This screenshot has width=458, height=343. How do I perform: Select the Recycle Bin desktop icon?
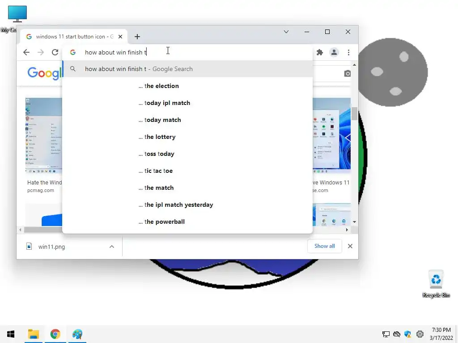436,284
